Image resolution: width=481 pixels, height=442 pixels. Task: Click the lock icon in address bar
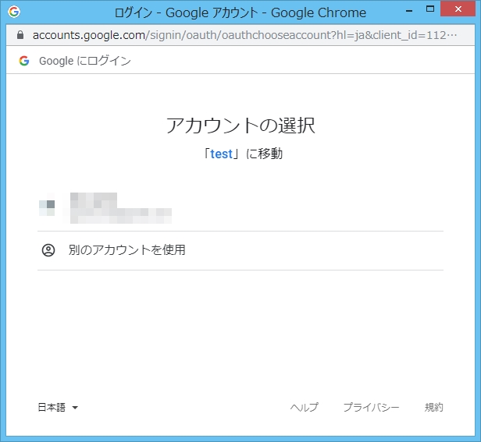[x=20, y=35]
